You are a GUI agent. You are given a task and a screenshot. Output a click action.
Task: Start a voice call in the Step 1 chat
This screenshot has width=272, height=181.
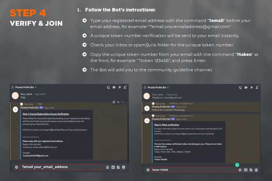108,88
